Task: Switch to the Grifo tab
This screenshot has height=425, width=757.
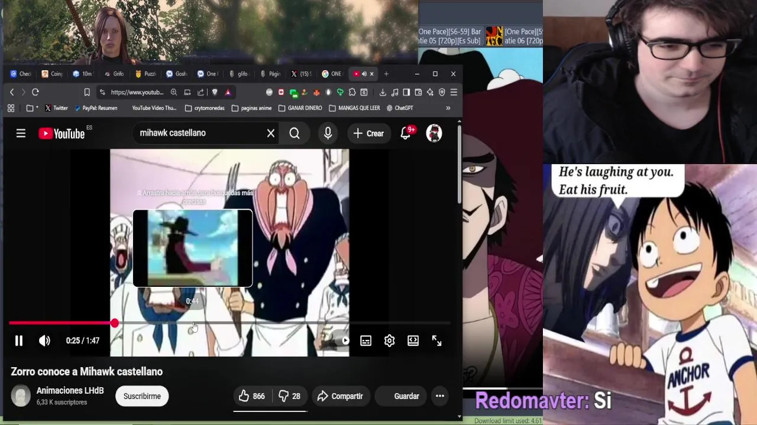Action: [x=114, y=74]
